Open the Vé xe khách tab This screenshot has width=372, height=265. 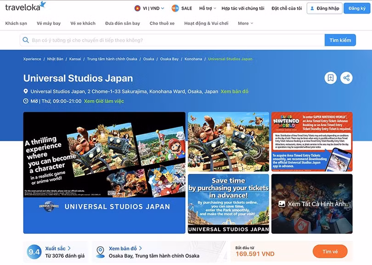[83, 23]
